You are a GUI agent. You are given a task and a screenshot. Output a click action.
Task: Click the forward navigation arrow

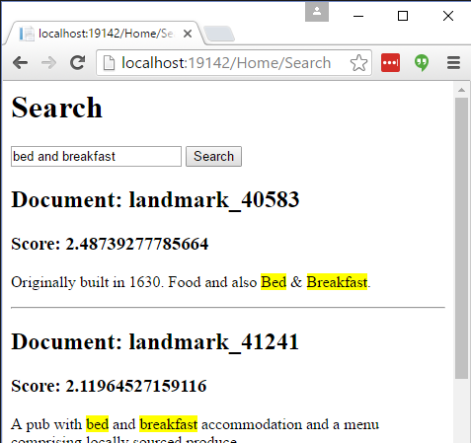pyautogui.click(x=48, y=62)
